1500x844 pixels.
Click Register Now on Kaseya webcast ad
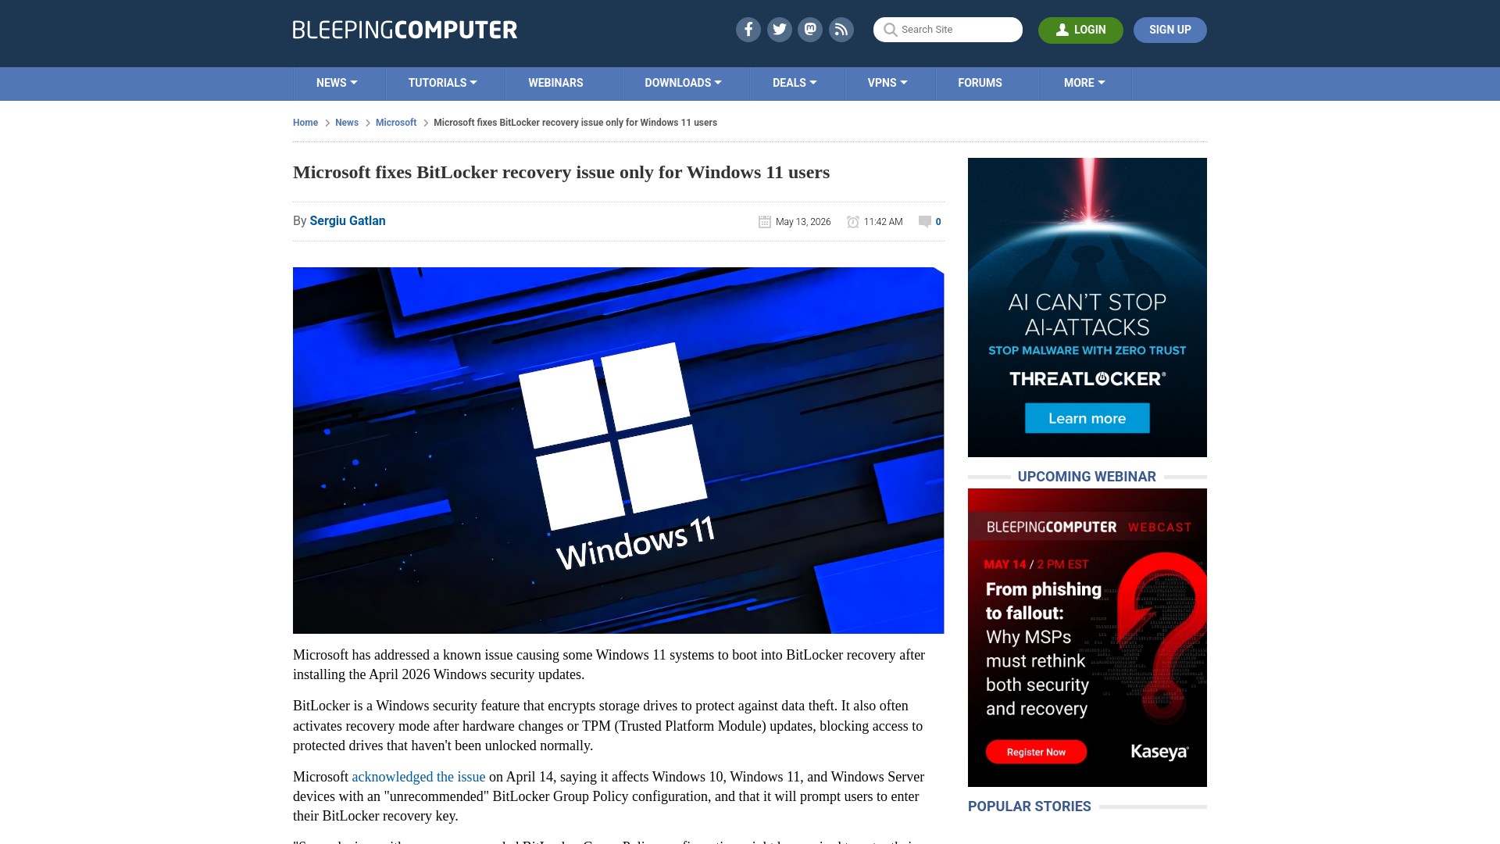(x=1036, y=752)
